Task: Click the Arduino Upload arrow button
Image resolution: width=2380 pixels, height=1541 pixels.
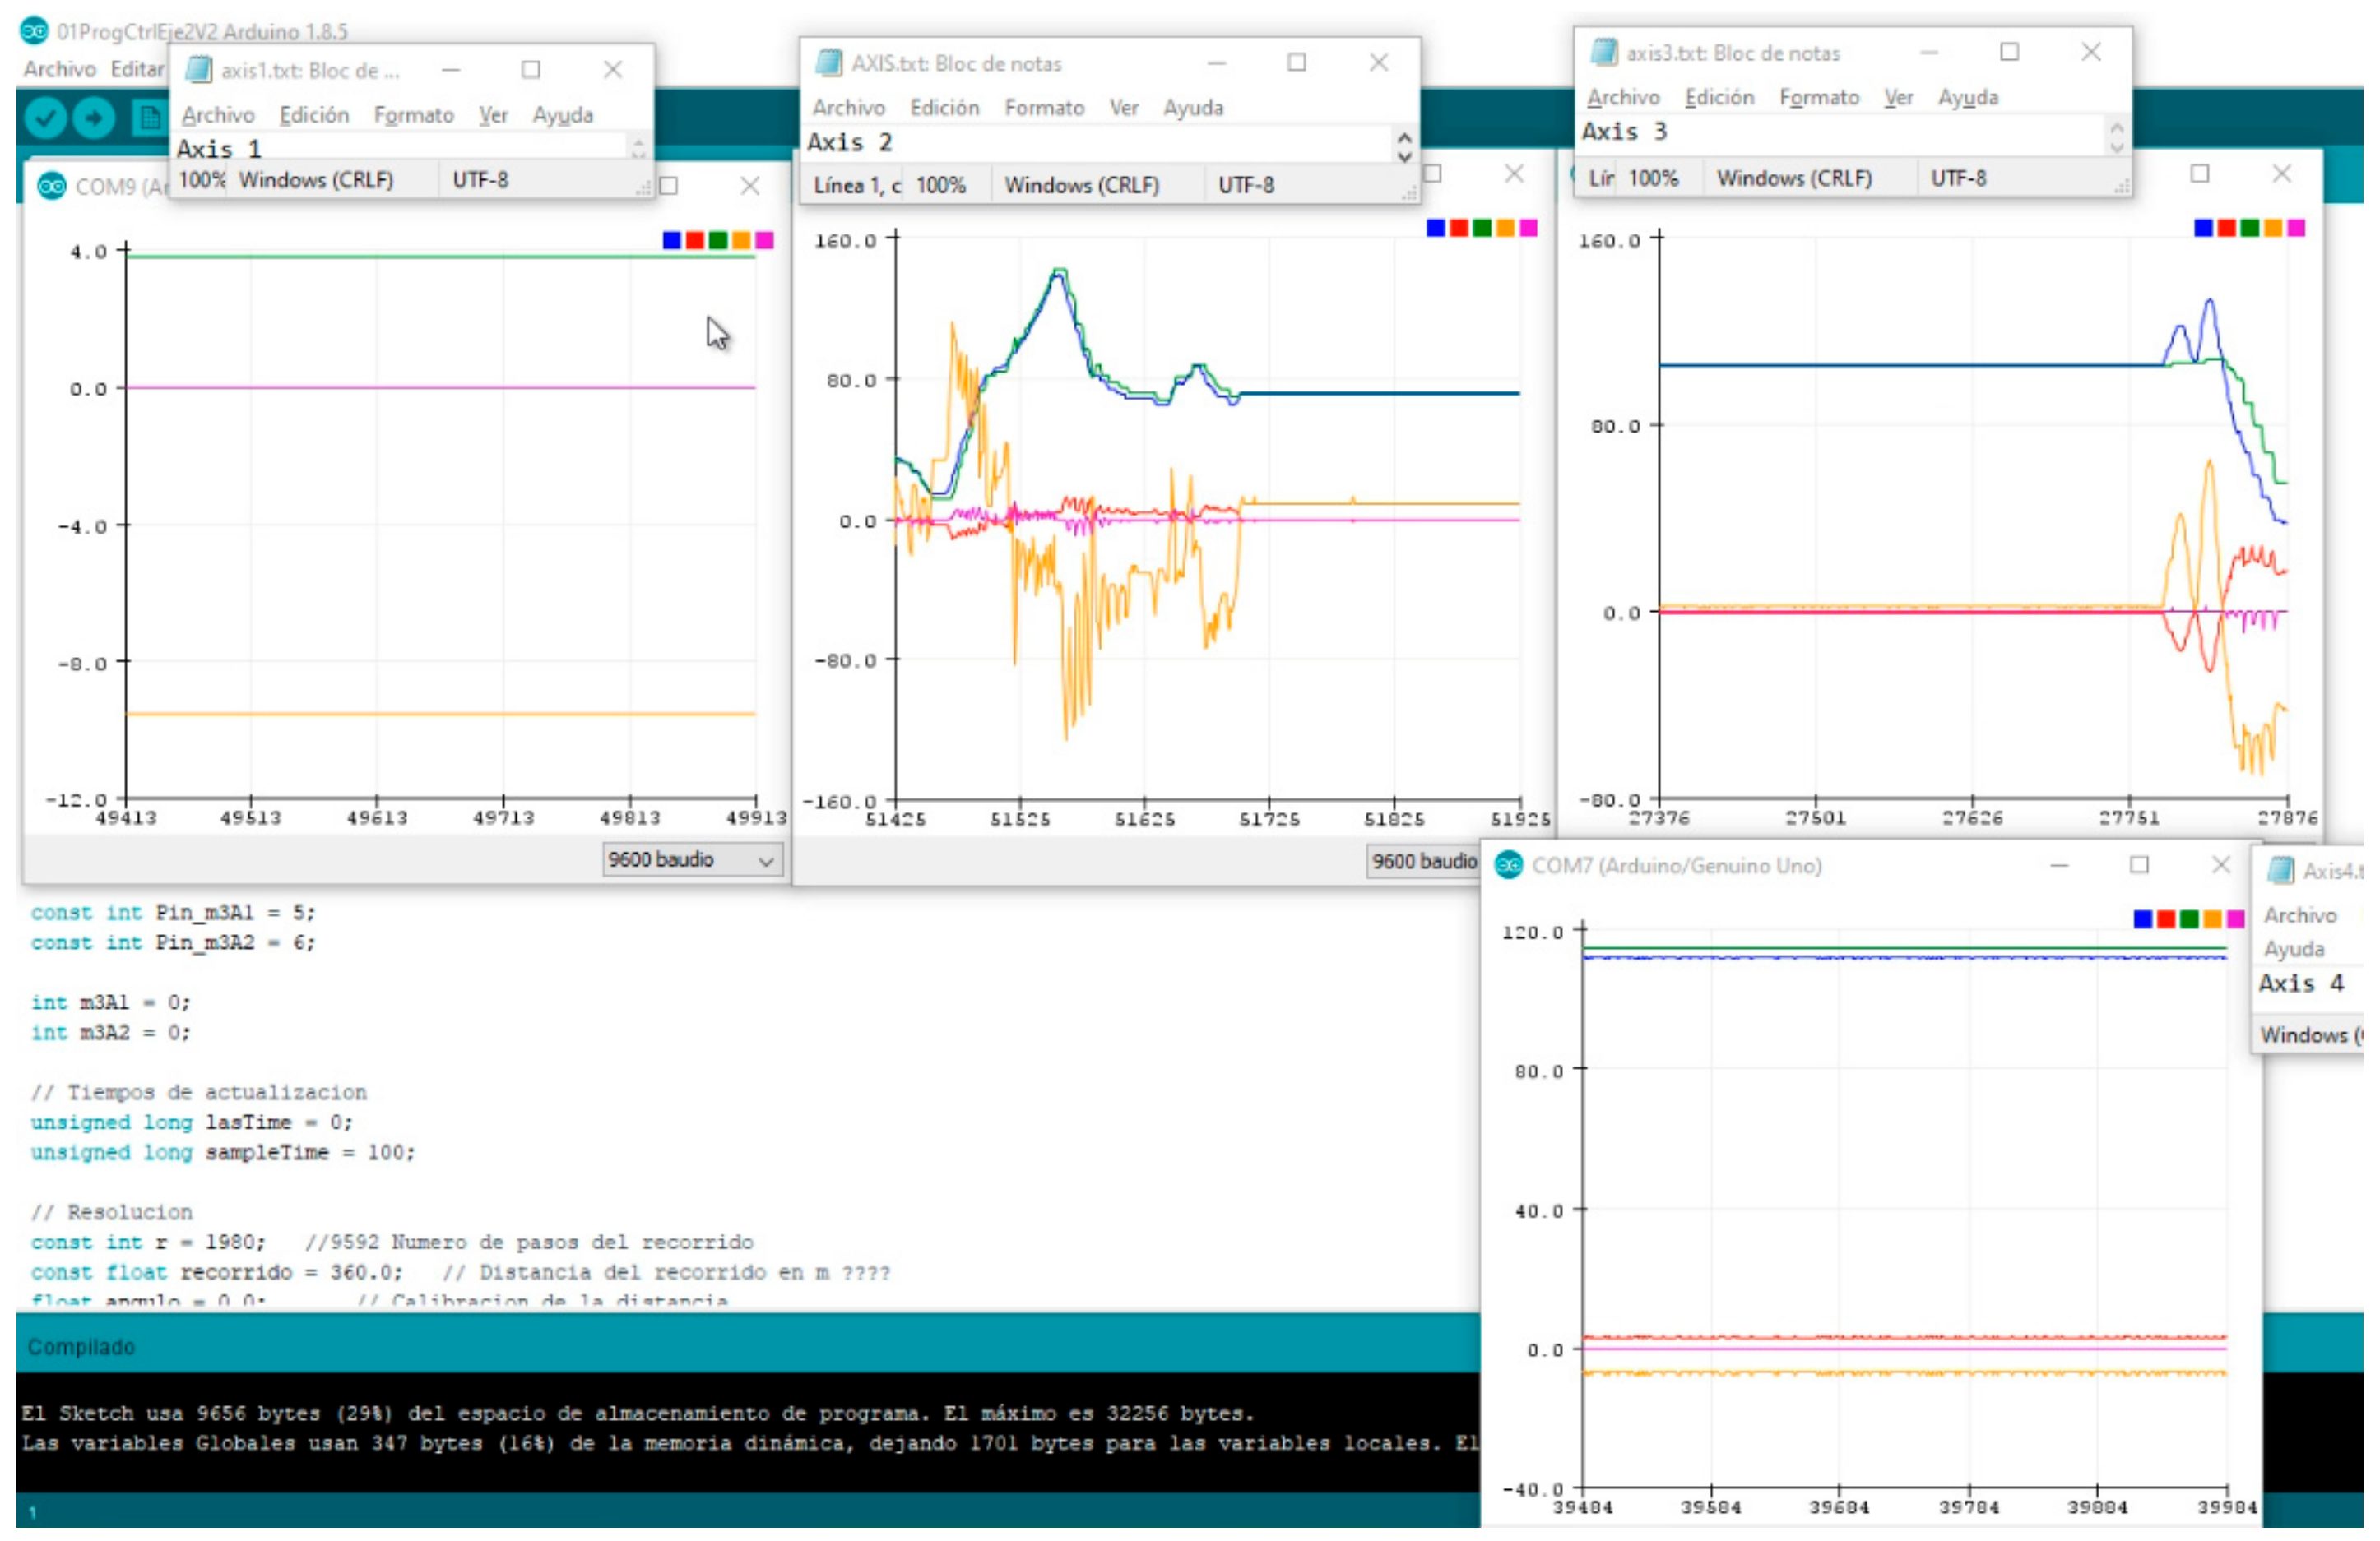Action: 94,118
